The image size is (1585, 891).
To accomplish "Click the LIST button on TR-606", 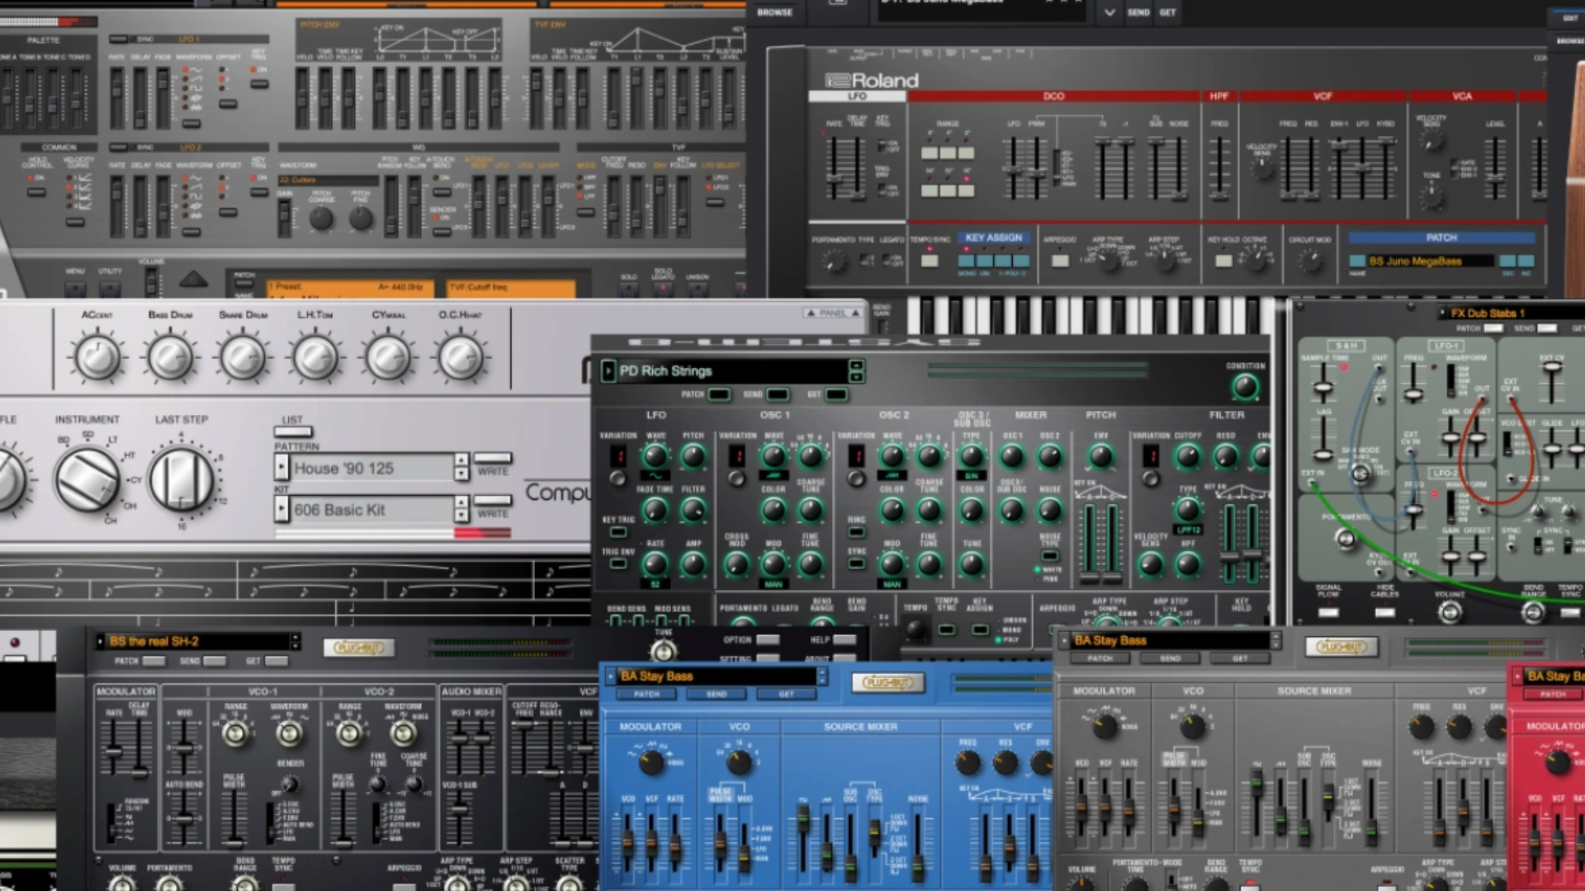I will click(x=293, y=431).
